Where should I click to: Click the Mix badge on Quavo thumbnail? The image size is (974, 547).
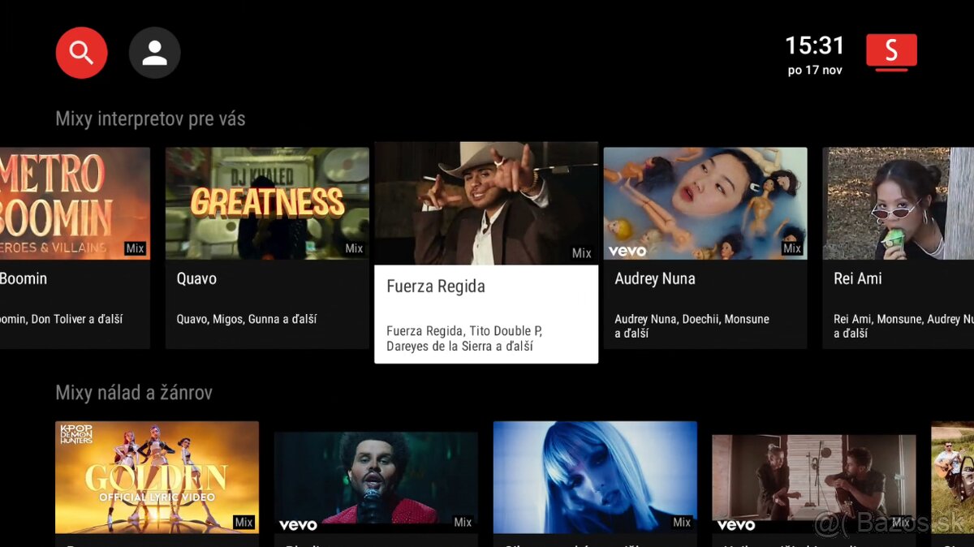coord(354,248)
